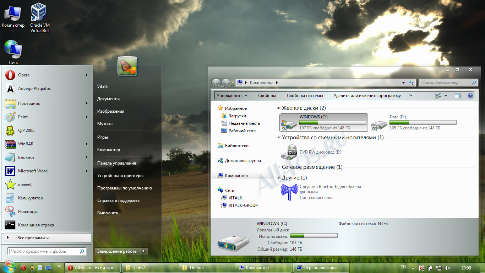Viewport: 485px width, 273px height.
Task: Open the Упорядочить dropdown menu
Action: pyautogui.click(x=232, y=96)
